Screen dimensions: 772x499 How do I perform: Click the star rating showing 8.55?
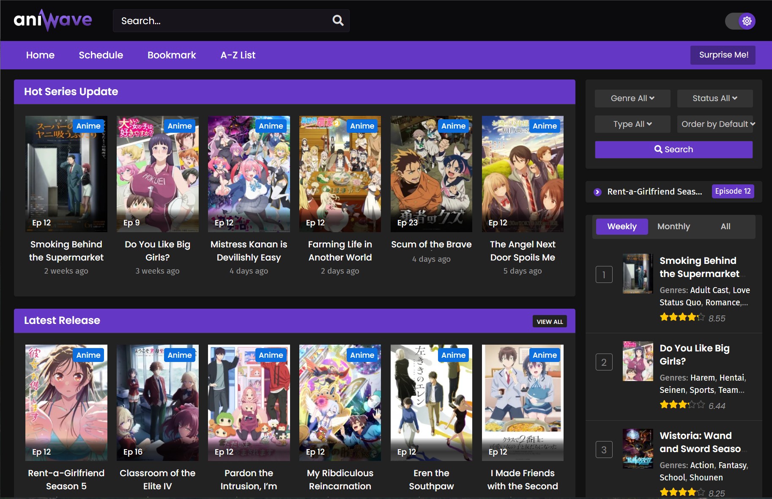click(682, 317)
